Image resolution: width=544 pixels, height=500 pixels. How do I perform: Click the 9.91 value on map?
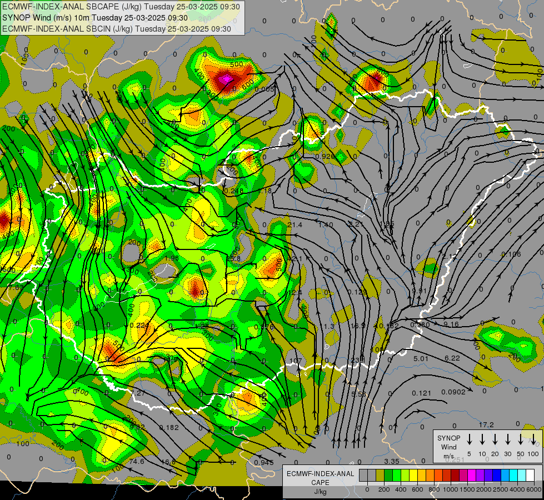pos(419,291)
